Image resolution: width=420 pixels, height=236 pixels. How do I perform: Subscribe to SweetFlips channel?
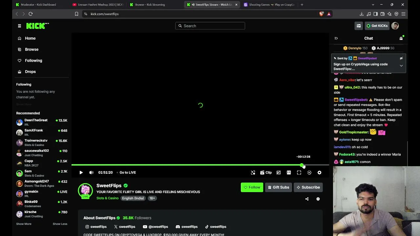pyautogui.click(x=308, y=187)
